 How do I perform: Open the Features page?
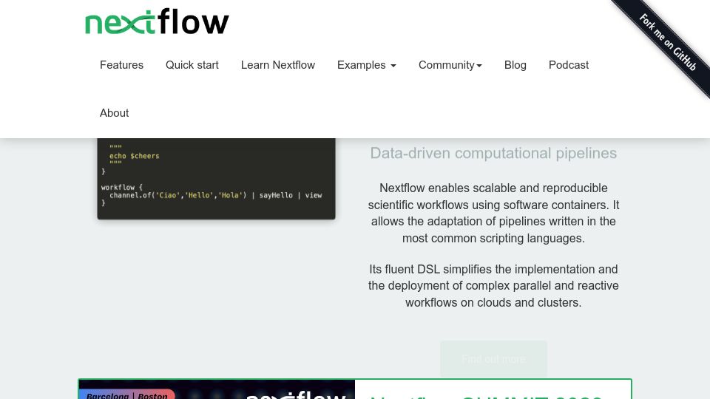pyautogui.click(x=121, y=65)
